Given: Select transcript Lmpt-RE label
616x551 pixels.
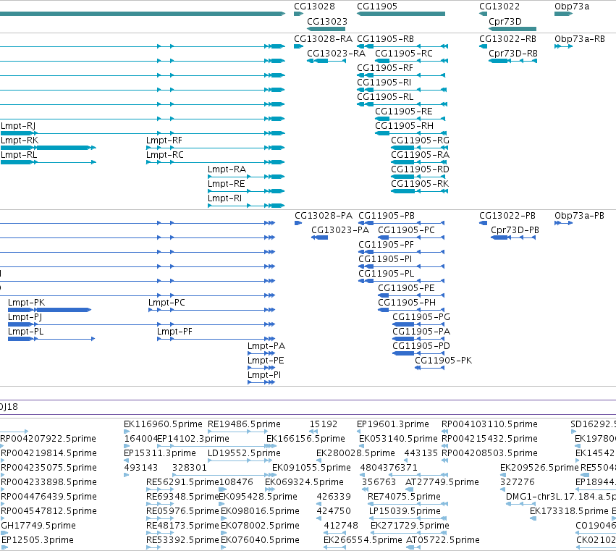Looking at the screenshot, I should pos(227,184).
